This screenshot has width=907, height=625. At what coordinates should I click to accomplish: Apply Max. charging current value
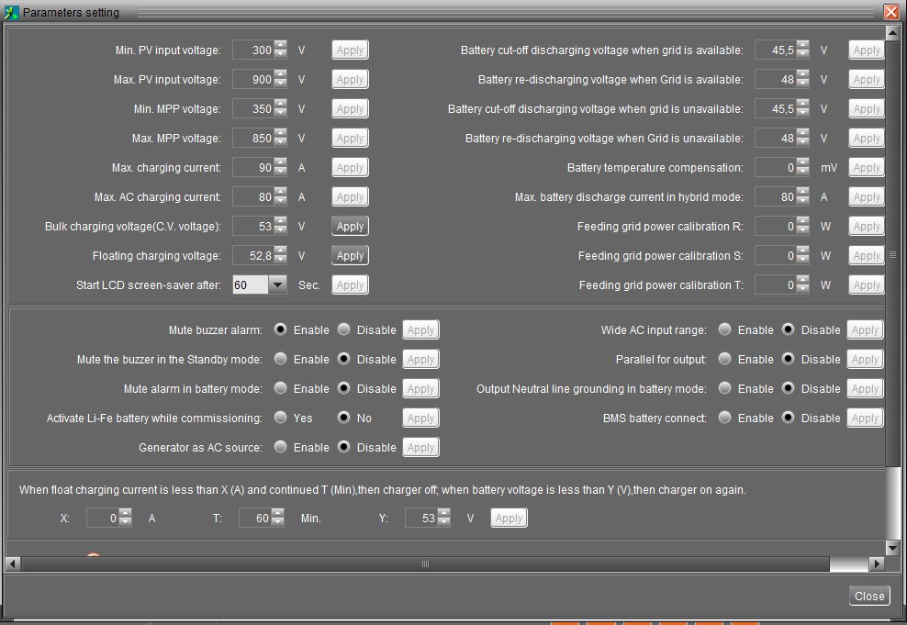(x=350, y=167)
